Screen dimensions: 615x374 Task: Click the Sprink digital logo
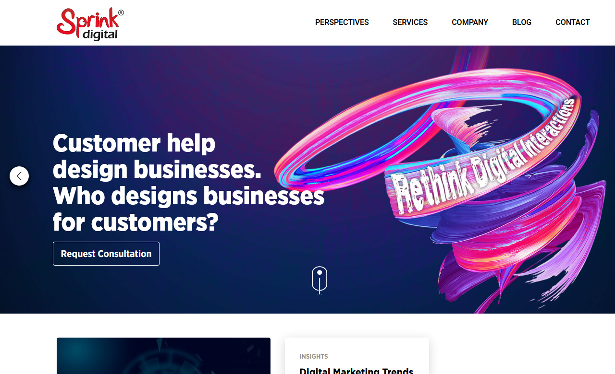pyautogui.click(x=90, y=24)
